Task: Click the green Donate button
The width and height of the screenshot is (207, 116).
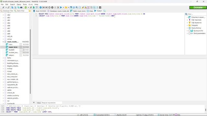Action: 198,7
